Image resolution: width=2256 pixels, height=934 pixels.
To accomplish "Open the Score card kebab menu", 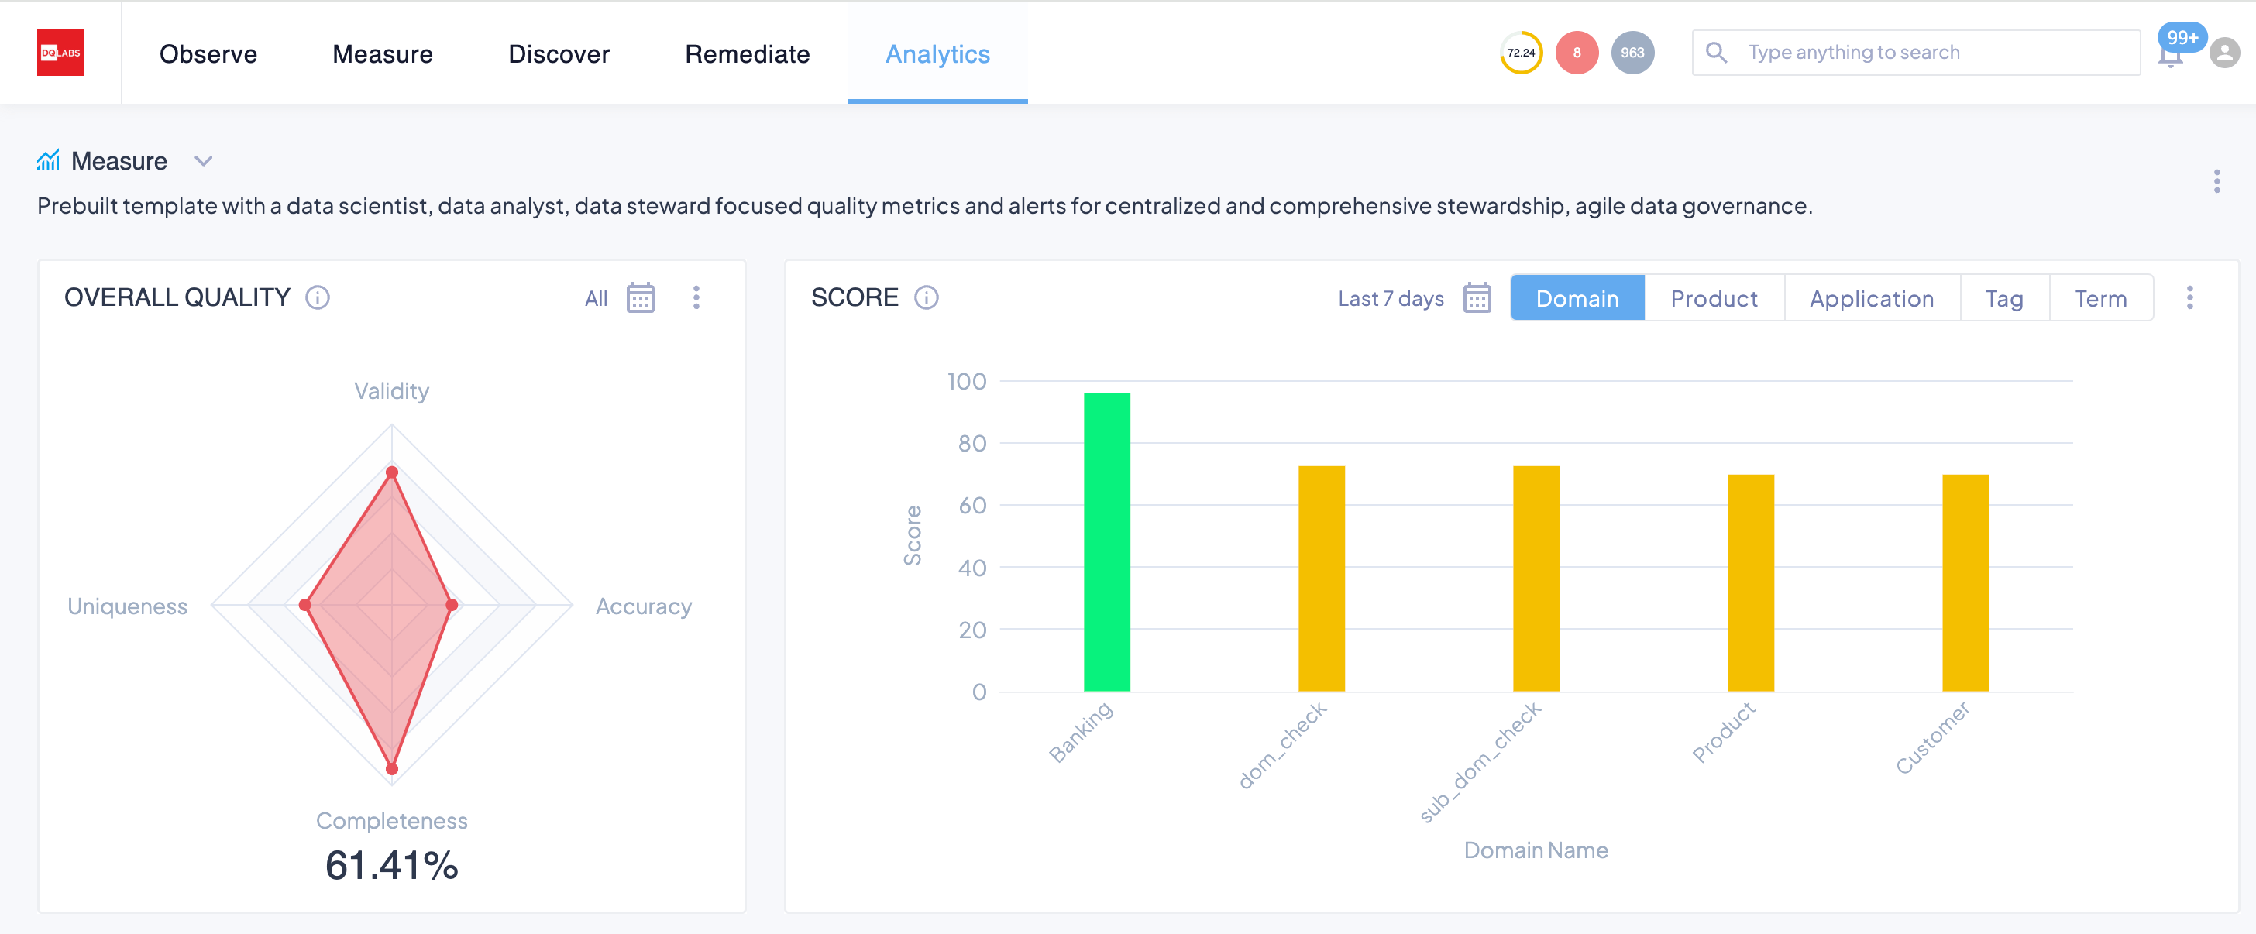I will click(x=2189, y=297).
